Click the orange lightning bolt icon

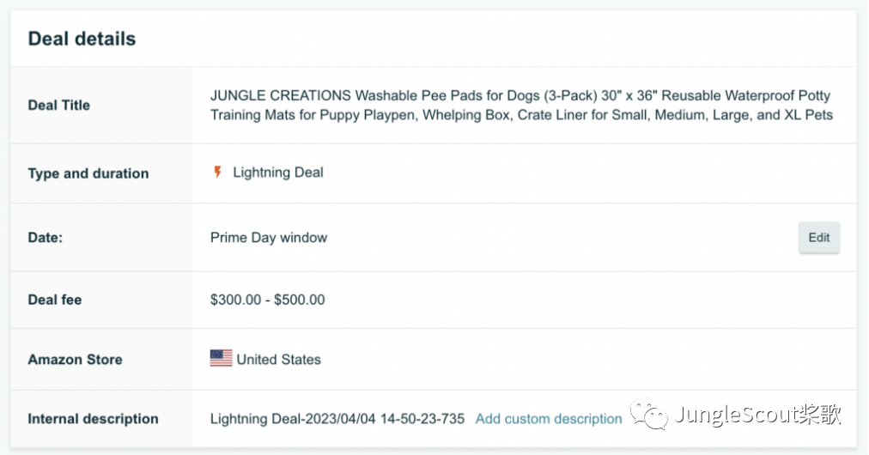coord(217,173)
